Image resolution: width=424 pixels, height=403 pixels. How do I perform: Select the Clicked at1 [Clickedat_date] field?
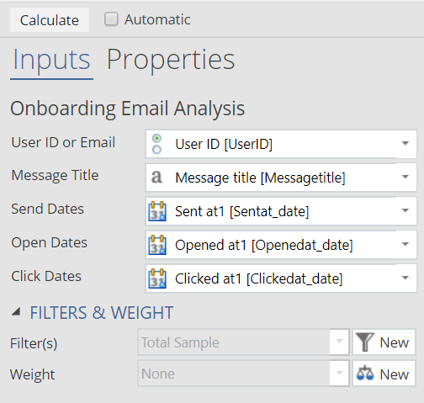pyautogui.click(x=281, y=278)
